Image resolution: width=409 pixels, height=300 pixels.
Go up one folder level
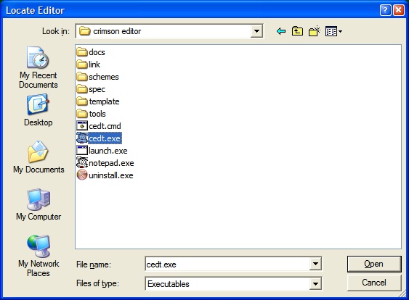point(297,31)
